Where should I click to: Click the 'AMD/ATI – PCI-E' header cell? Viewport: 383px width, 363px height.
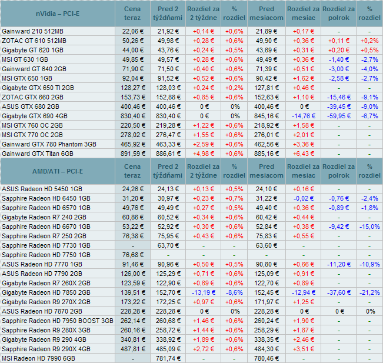[58, 171]
